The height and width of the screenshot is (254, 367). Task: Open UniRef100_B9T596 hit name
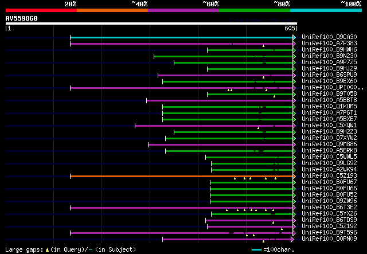click(x=329, y=233)
